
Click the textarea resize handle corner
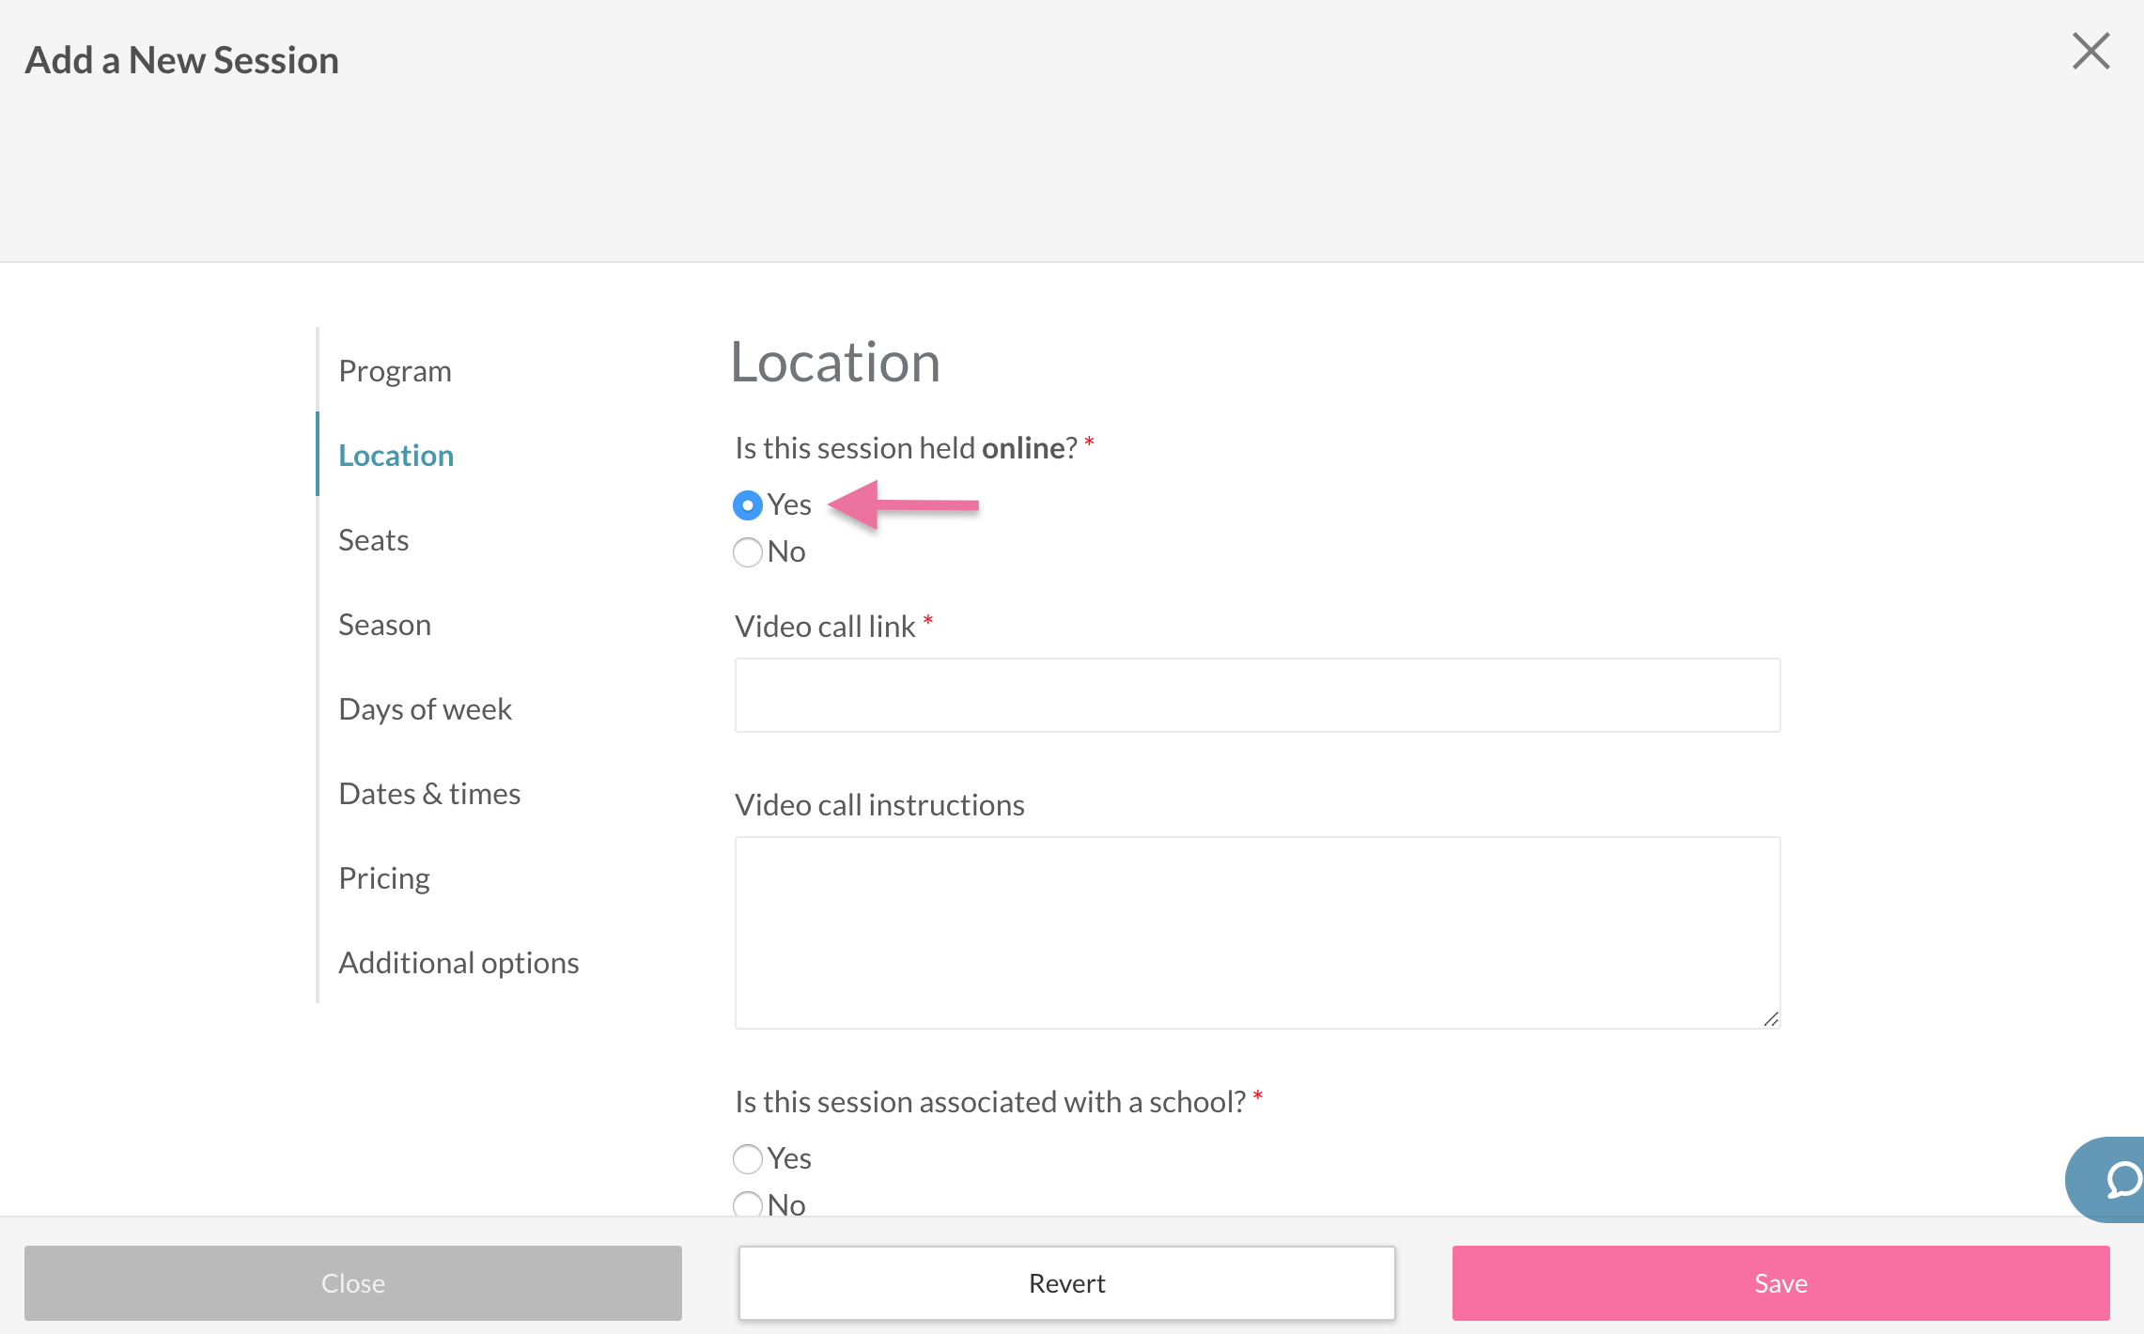tap(1771, 1019)
